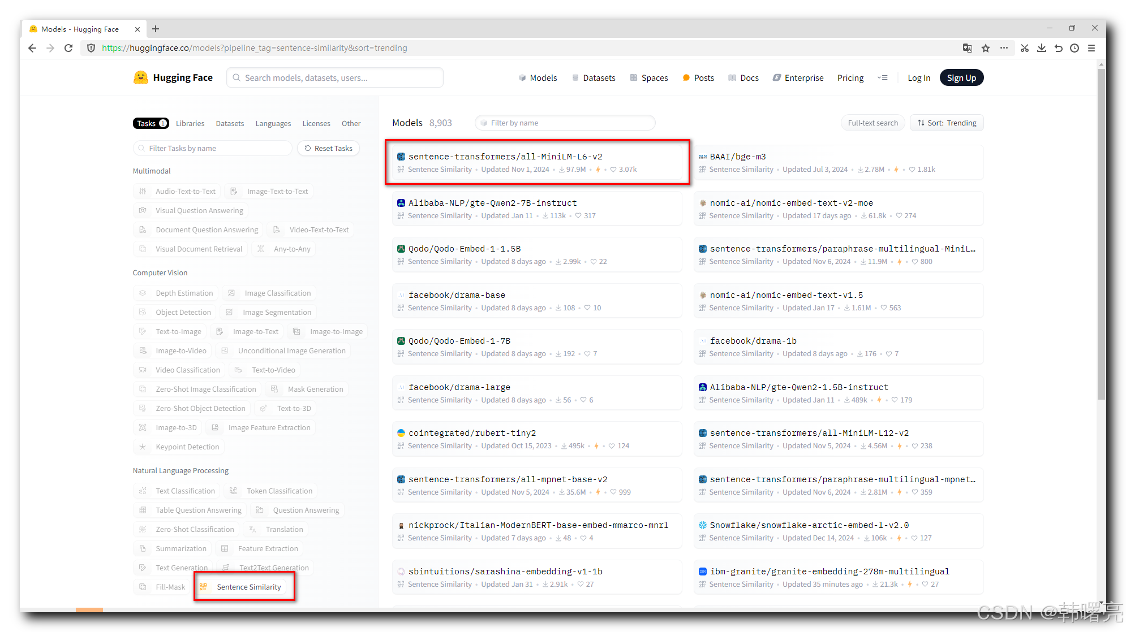Screen dimensions: 1126x632
Task: Switch to the Libraries filter tab
Action: click(190, 123)
